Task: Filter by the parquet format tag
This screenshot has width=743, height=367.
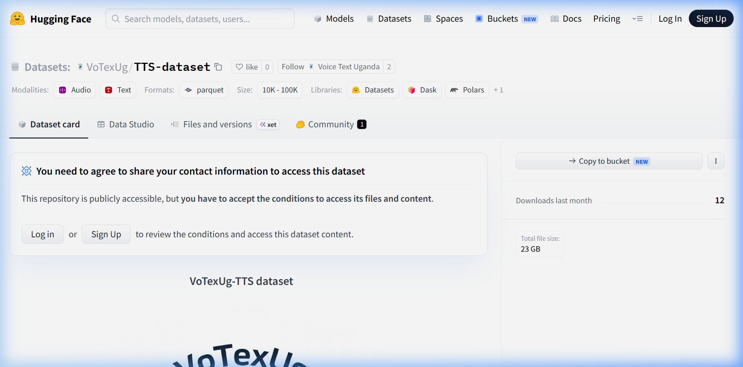Action: coord(204,90)
